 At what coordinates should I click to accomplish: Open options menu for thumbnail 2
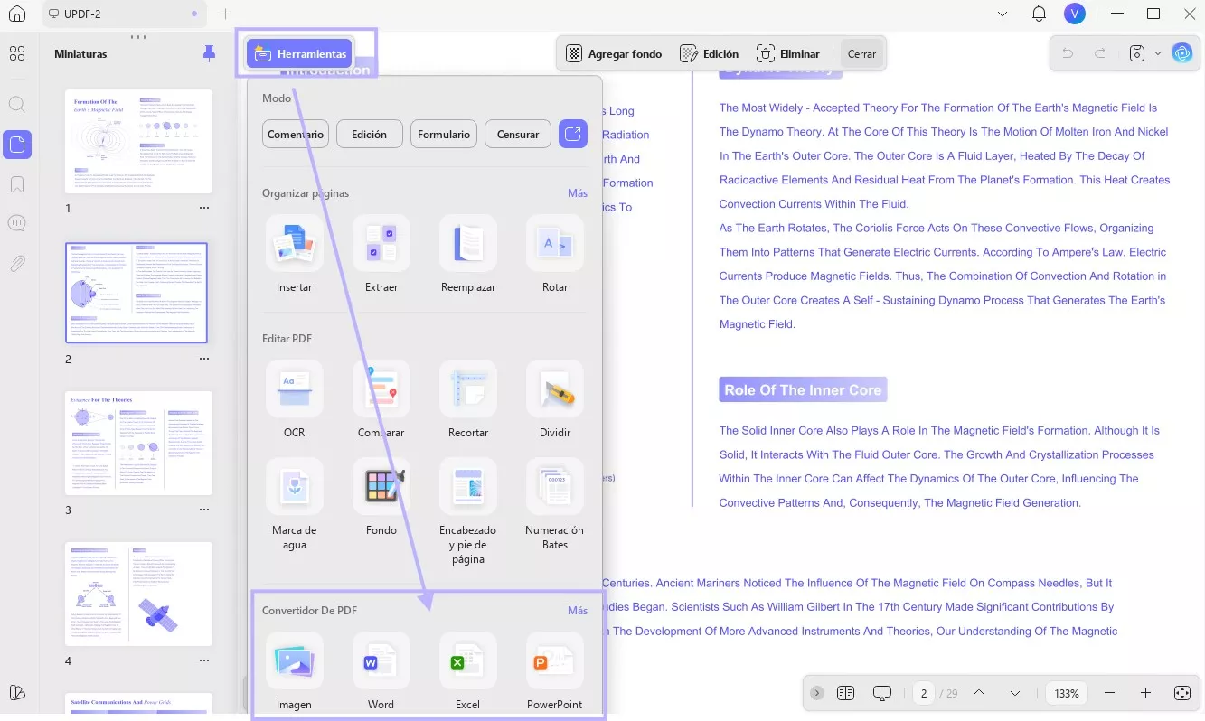[x=204, y=359]
